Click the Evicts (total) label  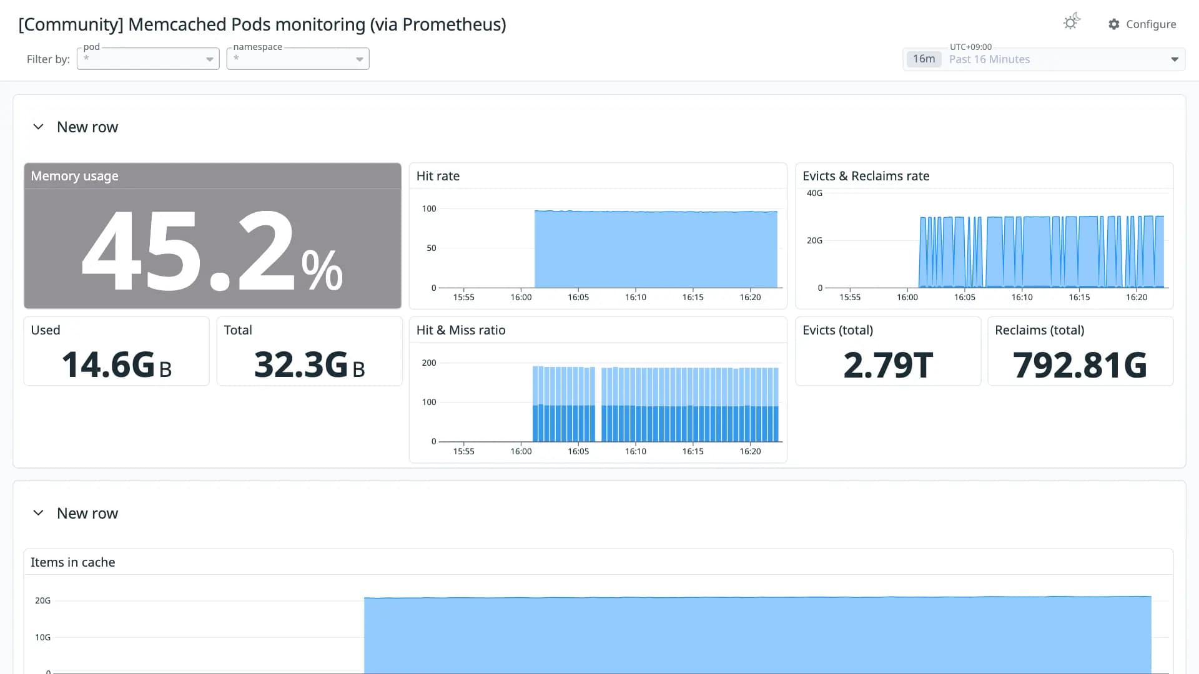[837, 330]
